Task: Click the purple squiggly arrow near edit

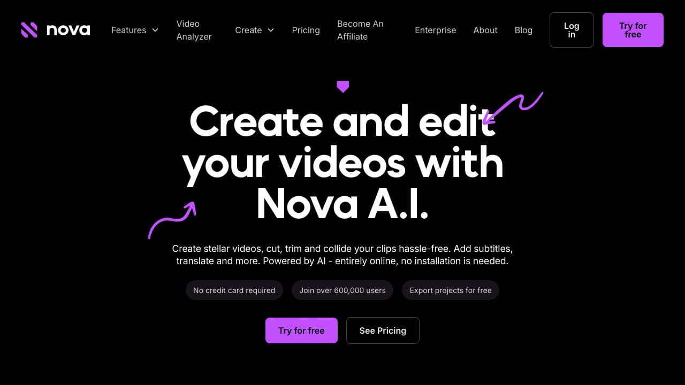Action: (513, 108)
